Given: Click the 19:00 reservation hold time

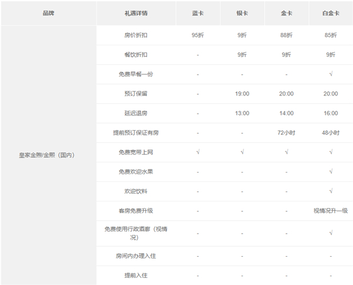Looking at the screenshot, I should (242, 94).
